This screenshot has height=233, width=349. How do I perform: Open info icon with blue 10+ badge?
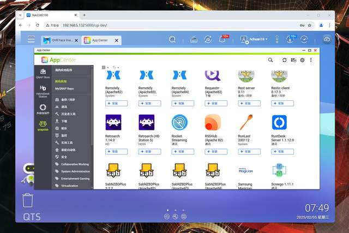291,39
